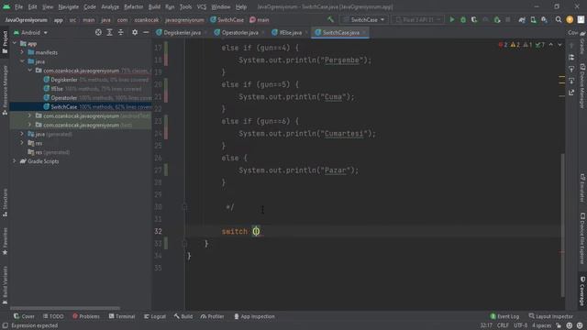Click the Sync Project with Gradle icon
The image size is (587, 330).
[522, 19]
